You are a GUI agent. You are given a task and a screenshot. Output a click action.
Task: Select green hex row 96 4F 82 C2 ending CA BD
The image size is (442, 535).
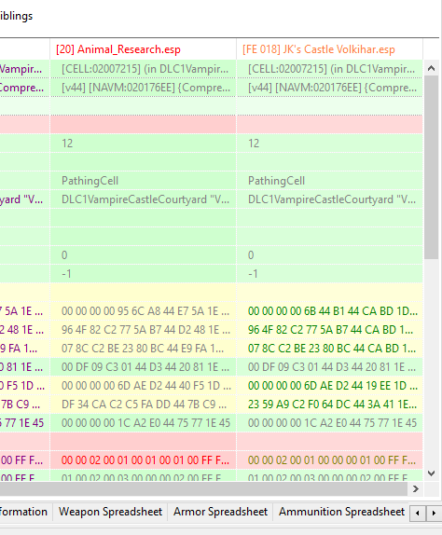point(329,330)
